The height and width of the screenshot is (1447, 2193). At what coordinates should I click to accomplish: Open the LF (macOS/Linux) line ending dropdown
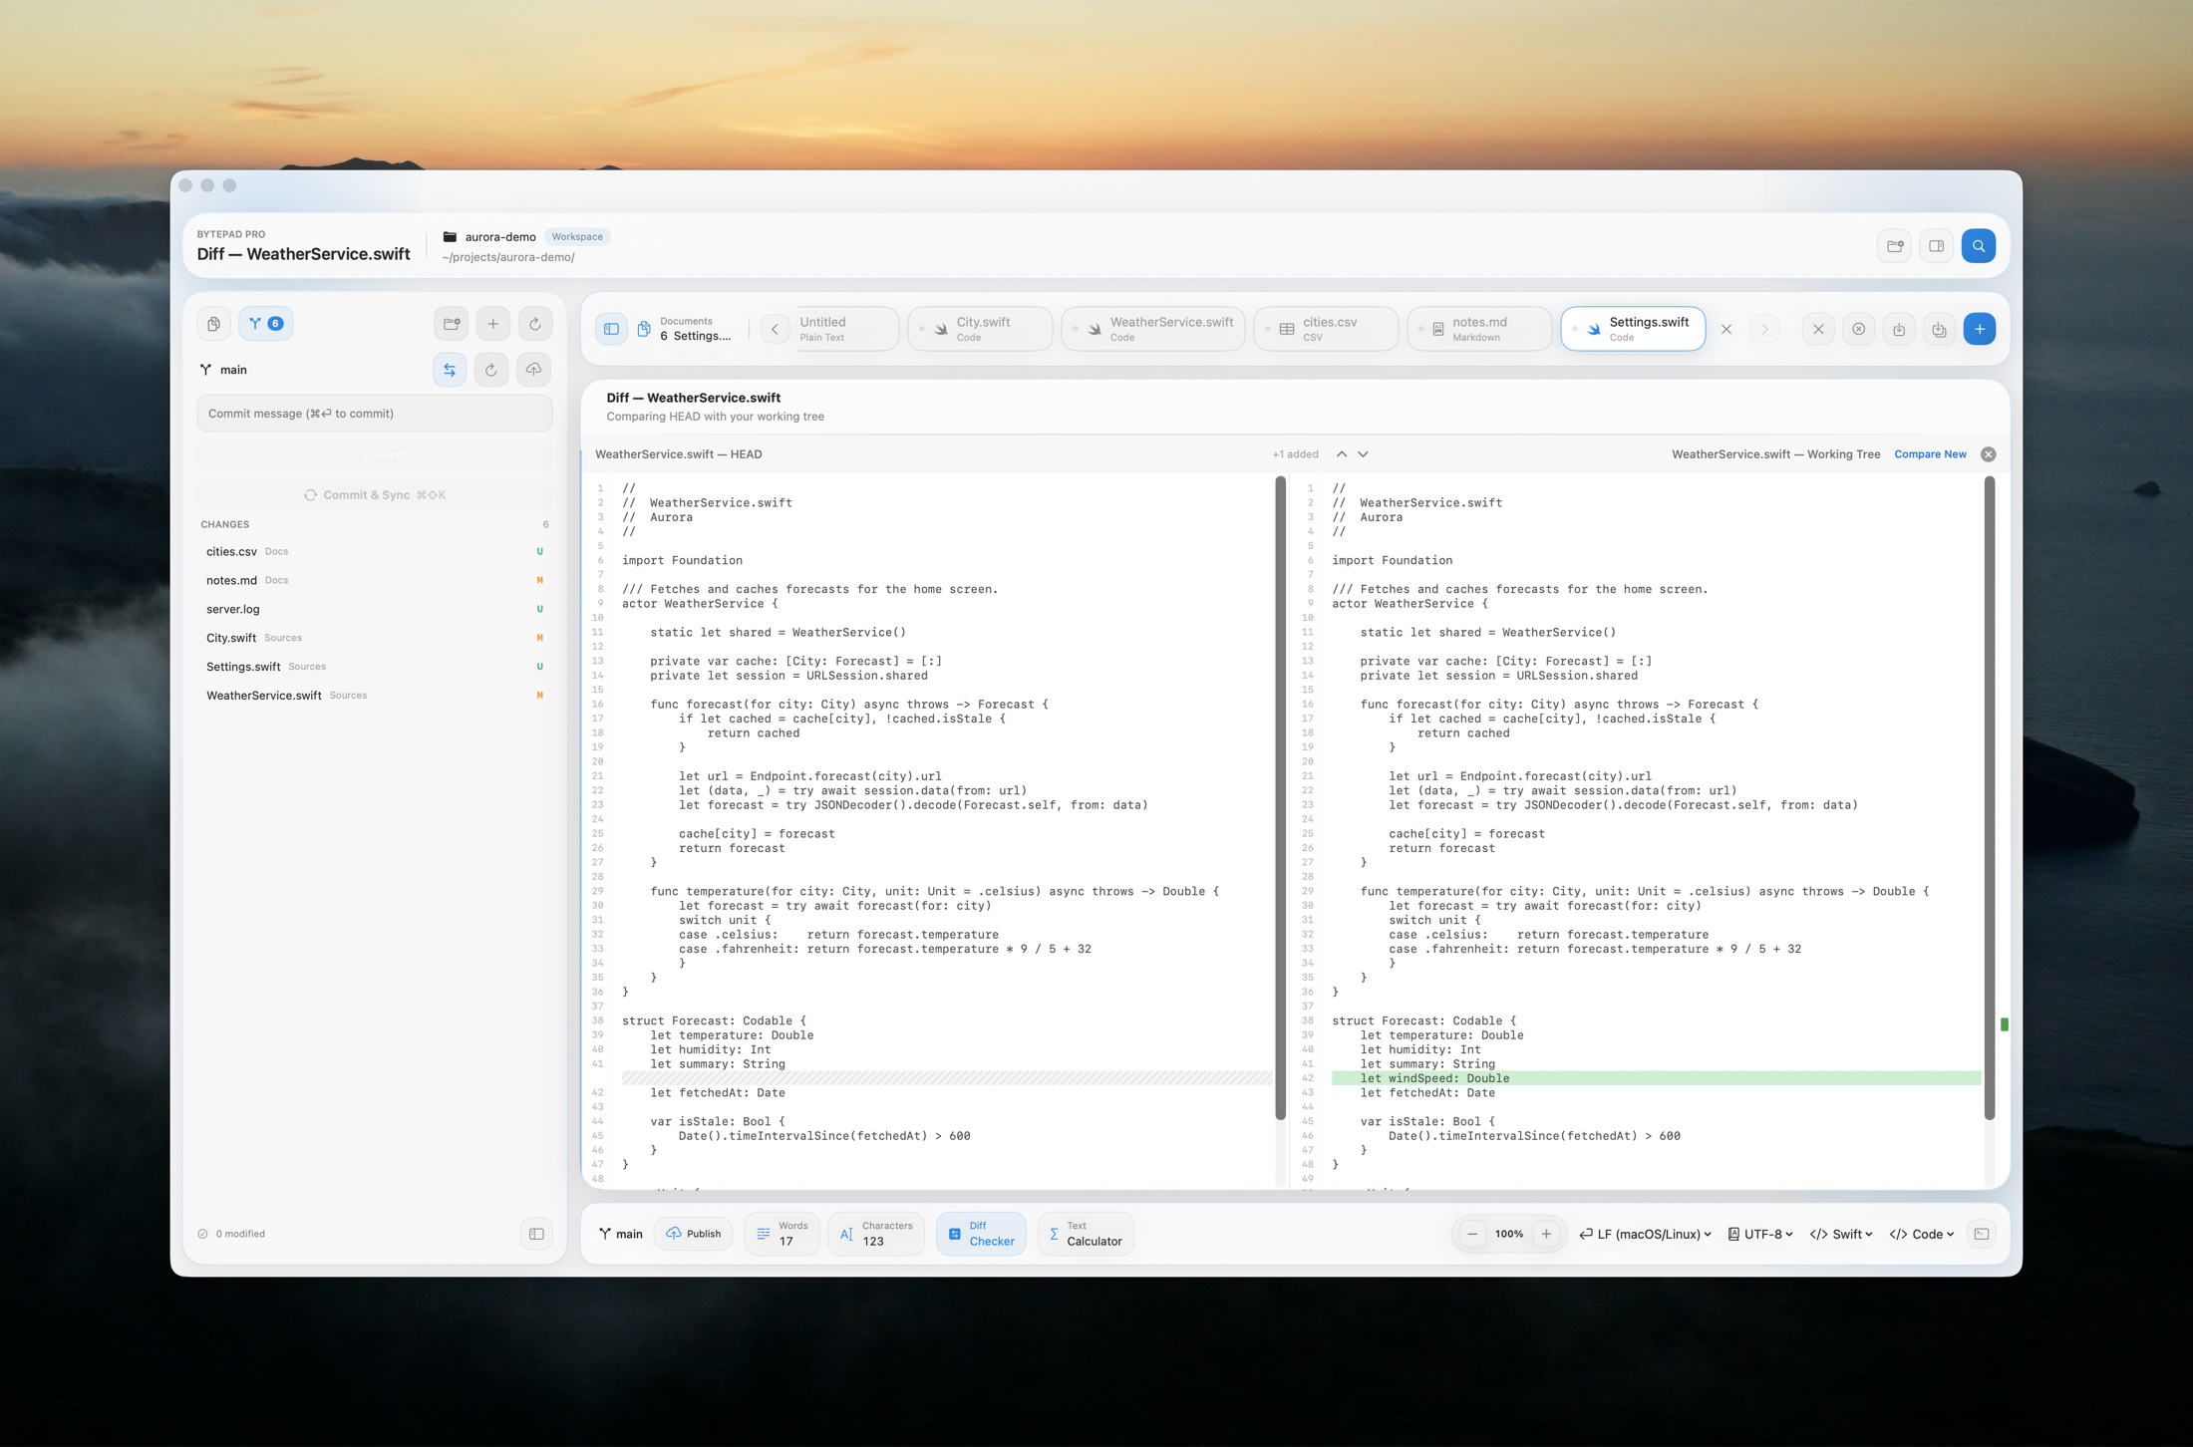click(1646, 1234)
